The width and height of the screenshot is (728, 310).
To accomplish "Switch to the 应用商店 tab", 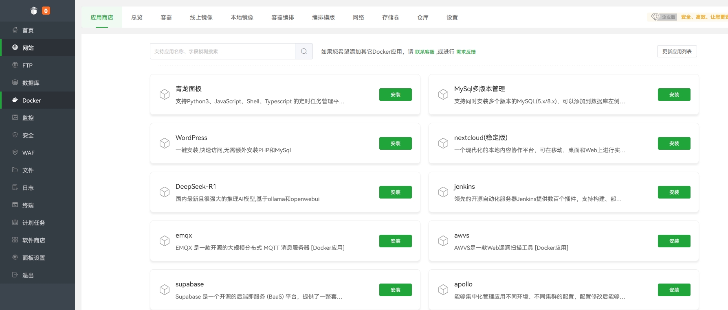I will tap(102, 17).
